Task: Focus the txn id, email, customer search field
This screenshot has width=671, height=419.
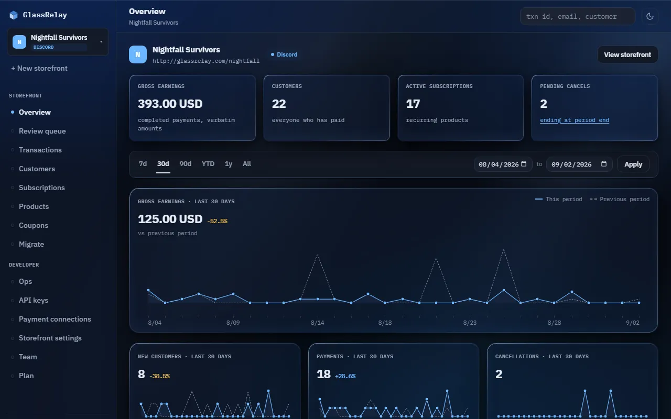Action: (x=577, y=16)
